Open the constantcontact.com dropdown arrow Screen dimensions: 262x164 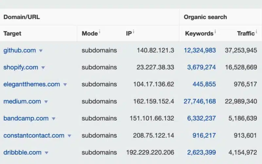(x=69, y=136)
